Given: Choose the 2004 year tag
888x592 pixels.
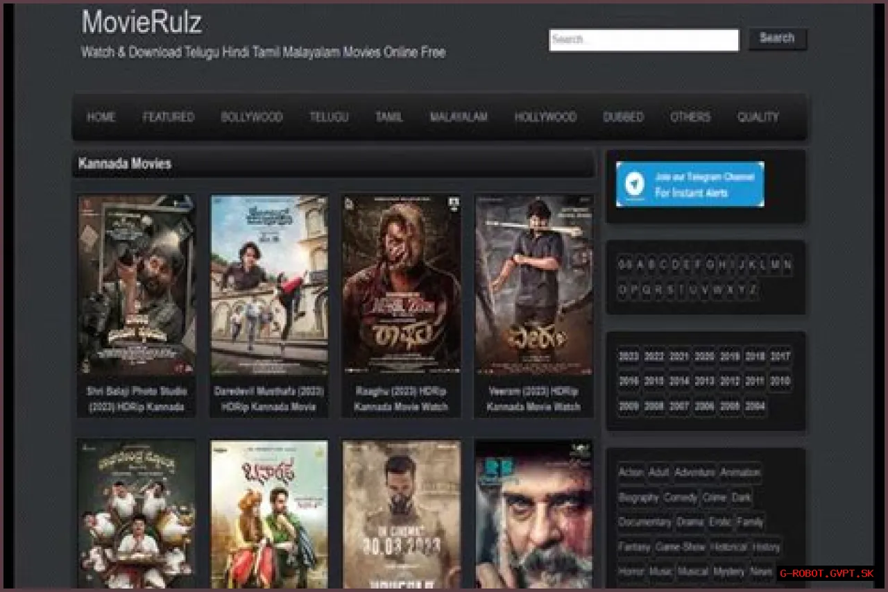Looking at the screenshot, I should click(755, 406).
